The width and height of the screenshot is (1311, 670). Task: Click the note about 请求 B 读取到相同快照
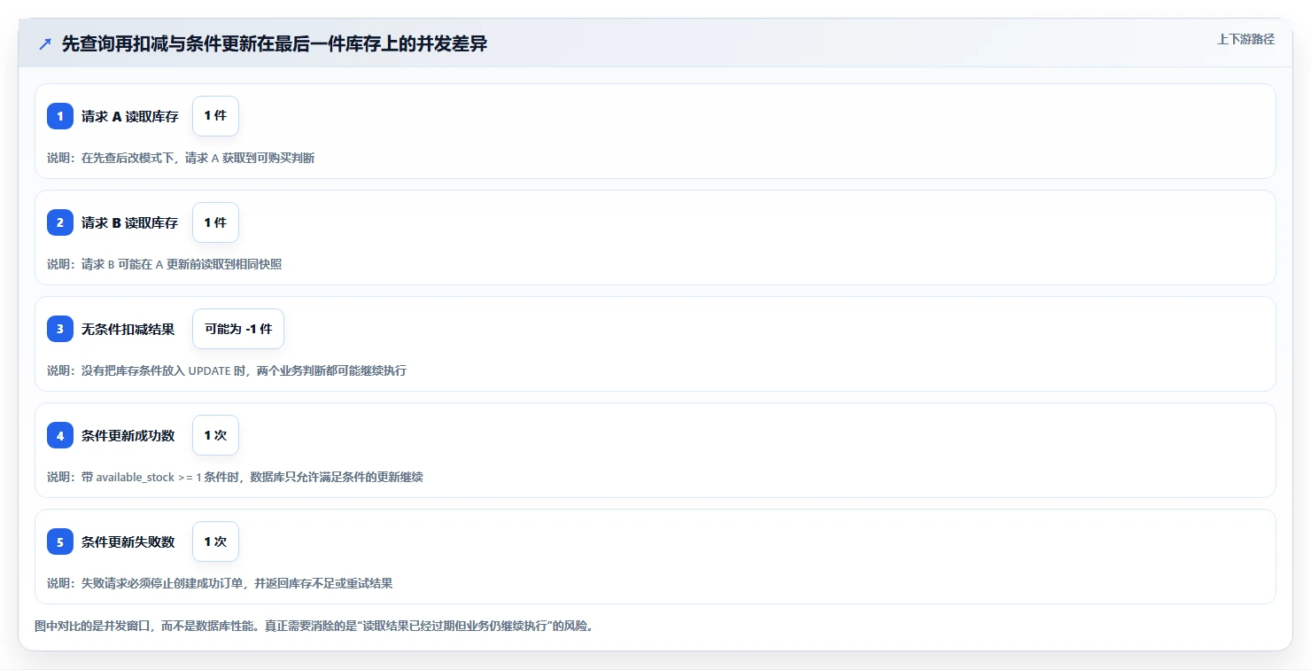tap(165, 264)
